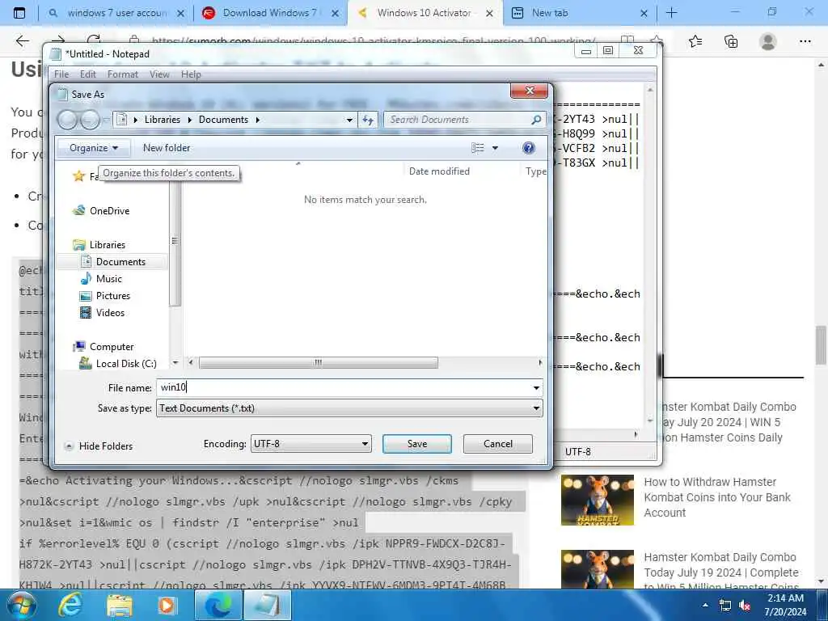Click the Type column header
Screen dimensions: 828x621
[x=535, y=171]
